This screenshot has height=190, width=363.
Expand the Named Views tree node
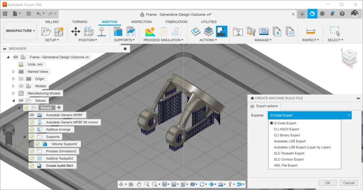click(13, 71)
